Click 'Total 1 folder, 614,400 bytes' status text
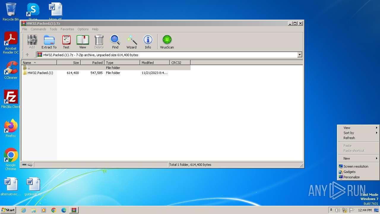380x214 pixels. pyautogui.click(x=190, y=165)
